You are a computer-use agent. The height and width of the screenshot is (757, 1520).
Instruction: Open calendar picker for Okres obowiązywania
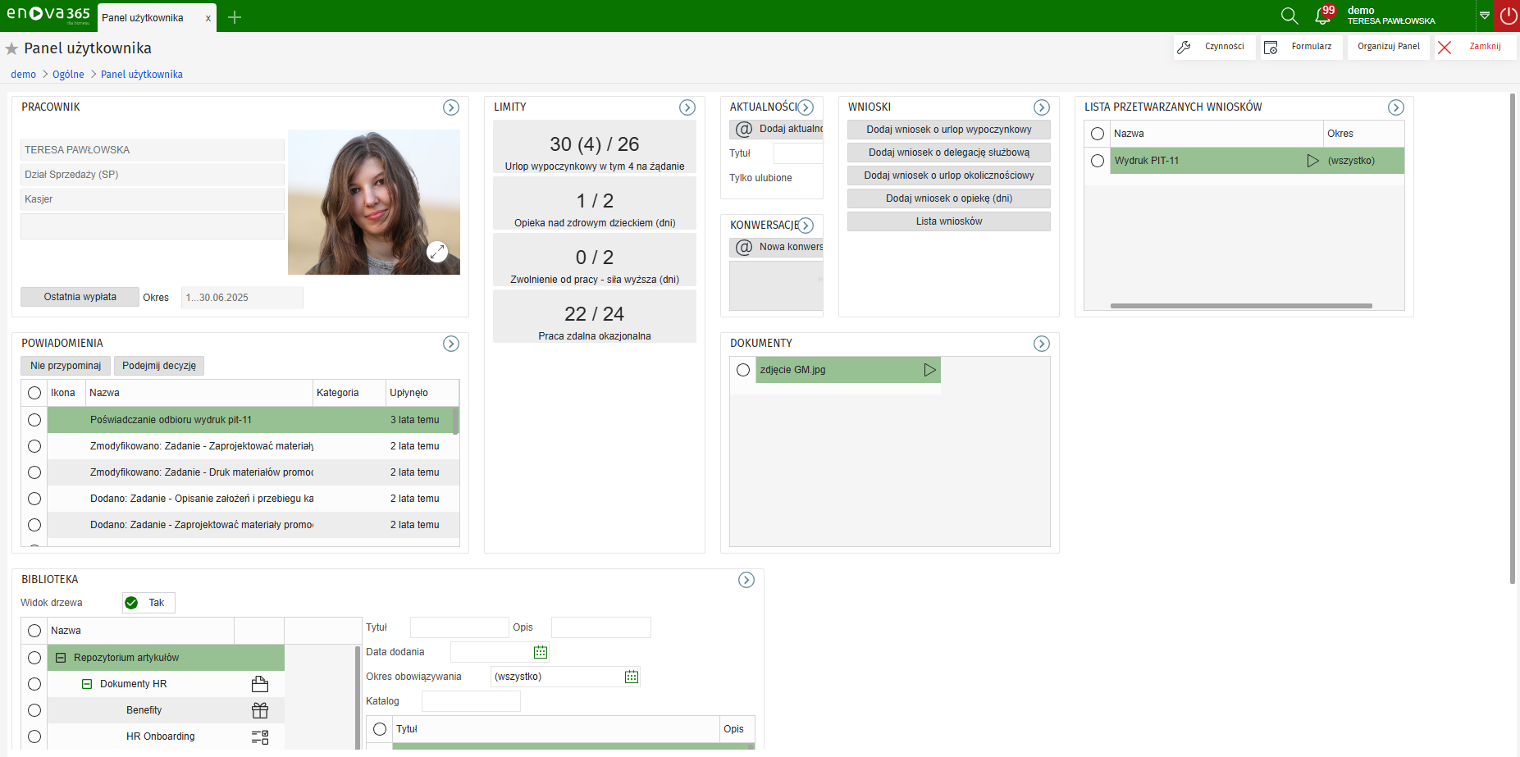click(631, 677)
